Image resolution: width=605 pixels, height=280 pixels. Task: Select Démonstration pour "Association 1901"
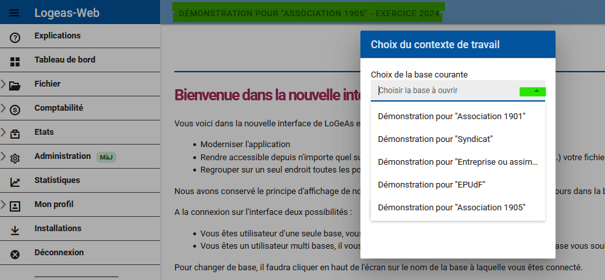pyautogui.click(x=451, y=116)
